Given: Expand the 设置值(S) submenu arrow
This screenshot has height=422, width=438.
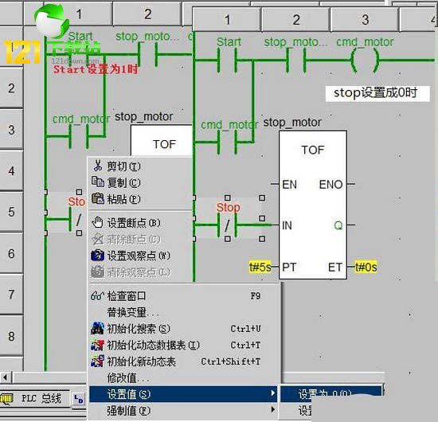Looking at the screenshot, I should pos(272,393).
